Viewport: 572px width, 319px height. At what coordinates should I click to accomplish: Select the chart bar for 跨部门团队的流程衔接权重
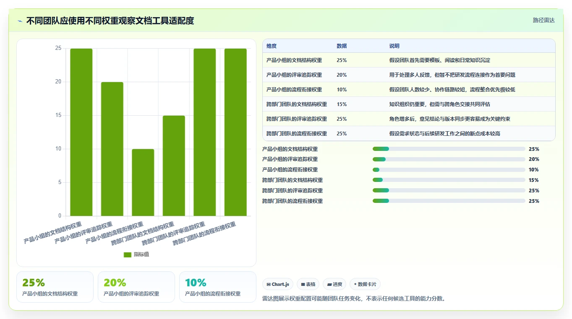click(x=235, y=132)
